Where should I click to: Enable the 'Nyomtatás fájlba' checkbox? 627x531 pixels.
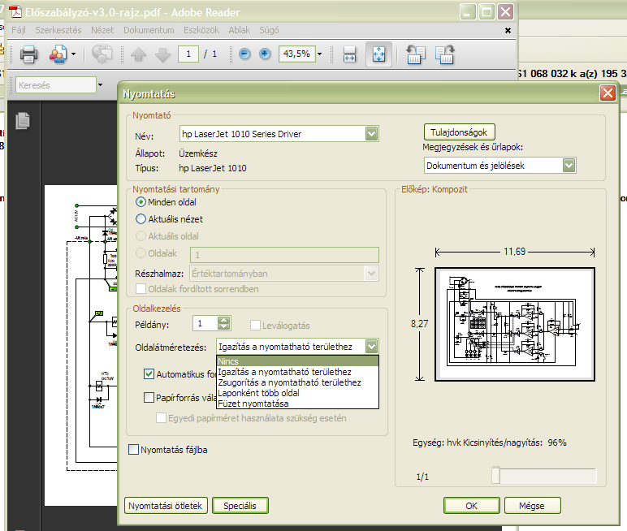coord(134,449)
